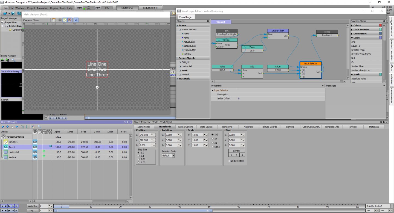Image resolution: width=394 pixels, height=213 pixels.
Task: Click the Horizontal quad object icon
Action: coord(6,152)
